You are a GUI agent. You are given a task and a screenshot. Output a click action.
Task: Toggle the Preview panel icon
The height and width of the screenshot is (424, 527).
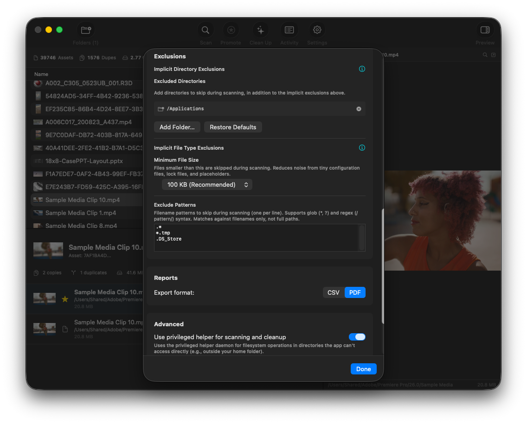point(485,30)
